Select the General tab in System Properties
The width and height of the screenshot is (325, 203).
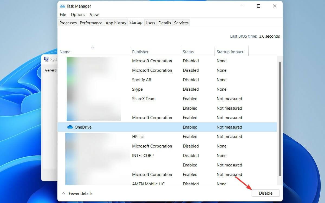[51, 70]
